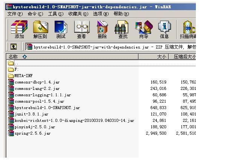
Task: Click the sort arrow in 名称 header
Action: coord(24,56)
